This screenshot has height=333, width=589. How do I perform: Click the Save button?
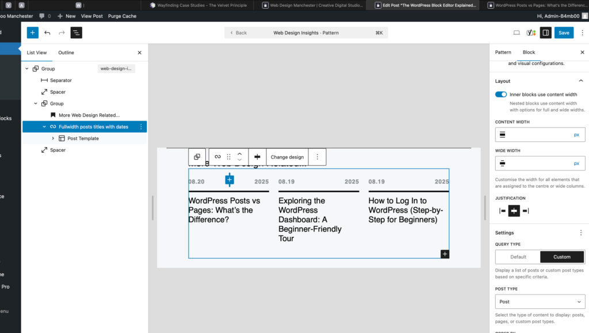point(564,33)
